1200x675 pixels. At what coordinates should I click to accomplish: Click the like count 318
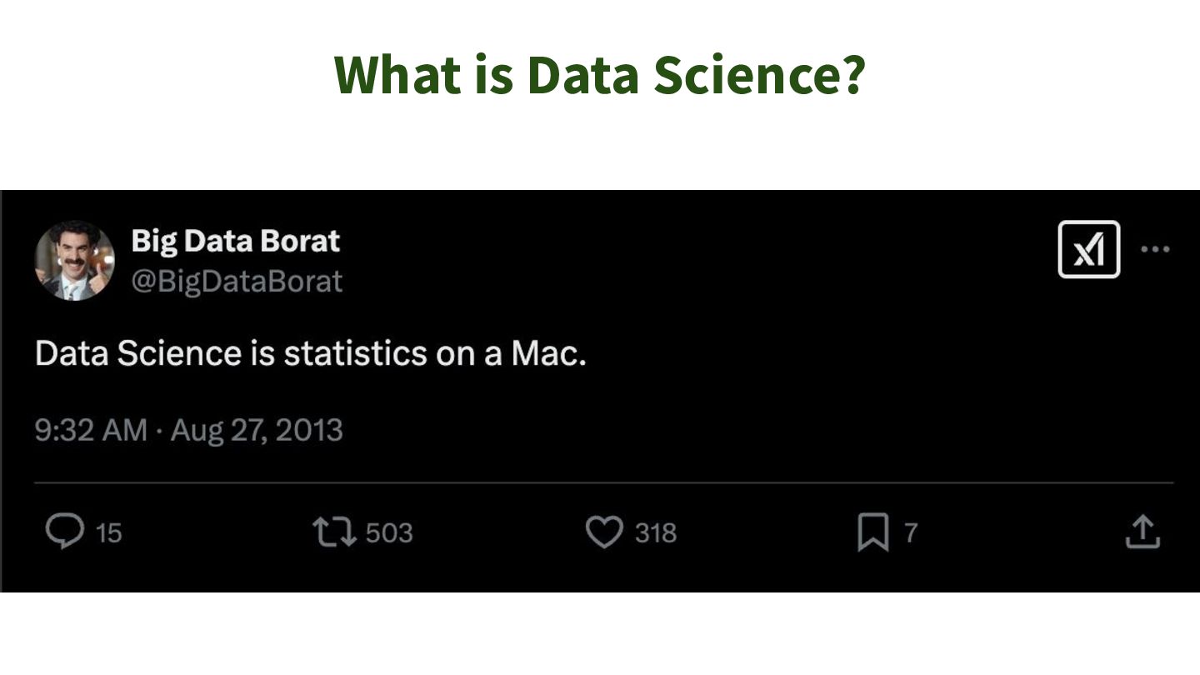[x=656, y=533]
